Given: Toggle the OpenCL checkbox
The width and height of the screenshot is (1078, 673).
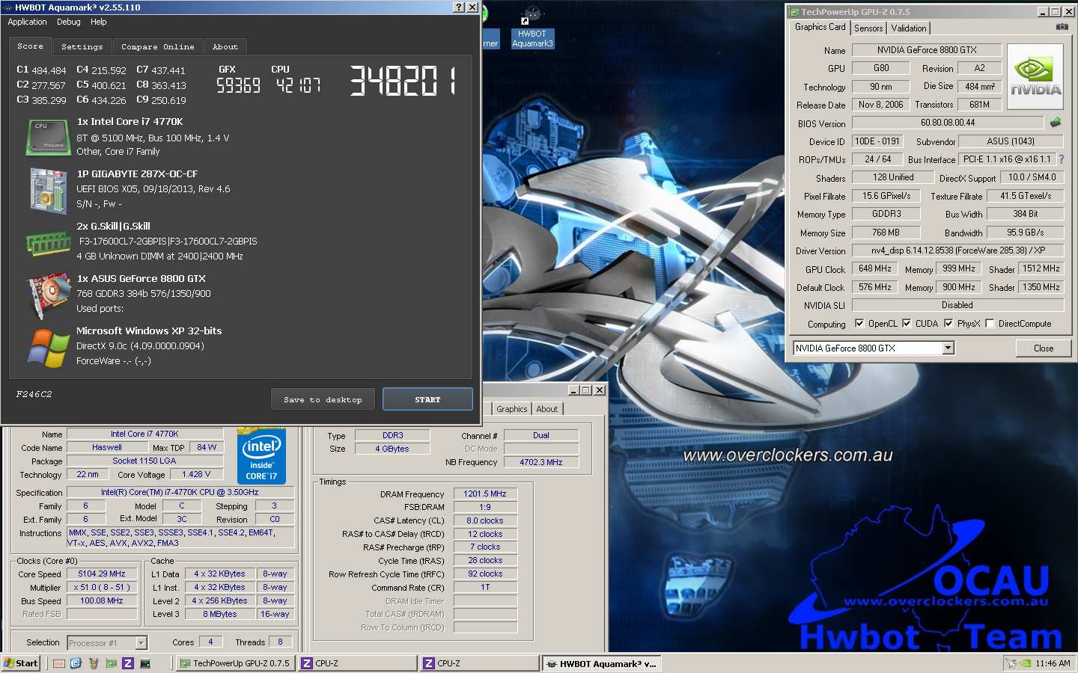Looking at the screenshot, I should coord(859,324).
